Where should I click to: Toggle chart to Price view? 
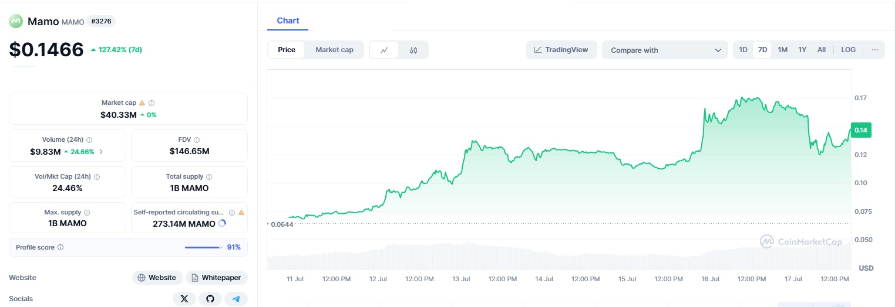287,50
